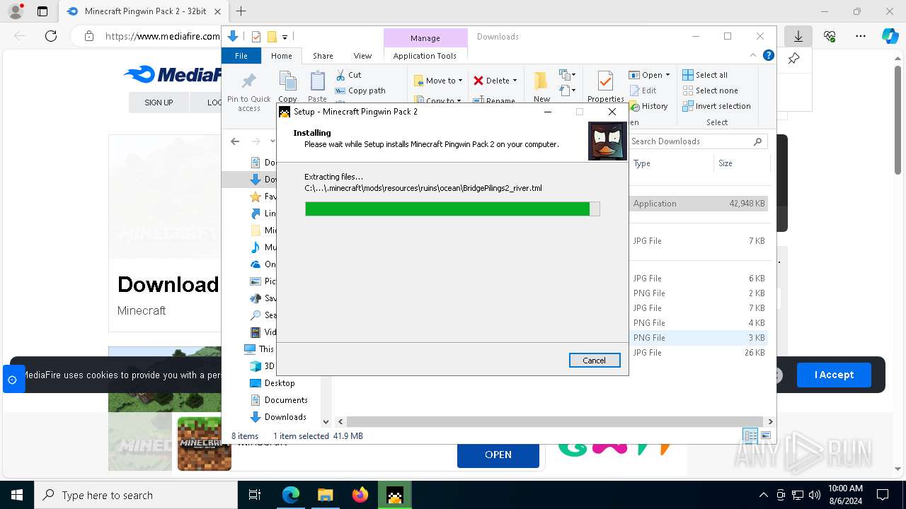Cancel the Minecraft Pingwin Pack 2 installation
The height and width of the screenshot is (509, 906).
click(x=595, y=361)
